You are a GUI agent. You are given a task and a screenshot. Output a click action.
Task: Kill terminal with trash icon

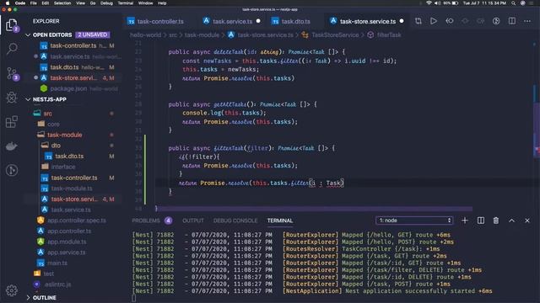tap(495, 221)
